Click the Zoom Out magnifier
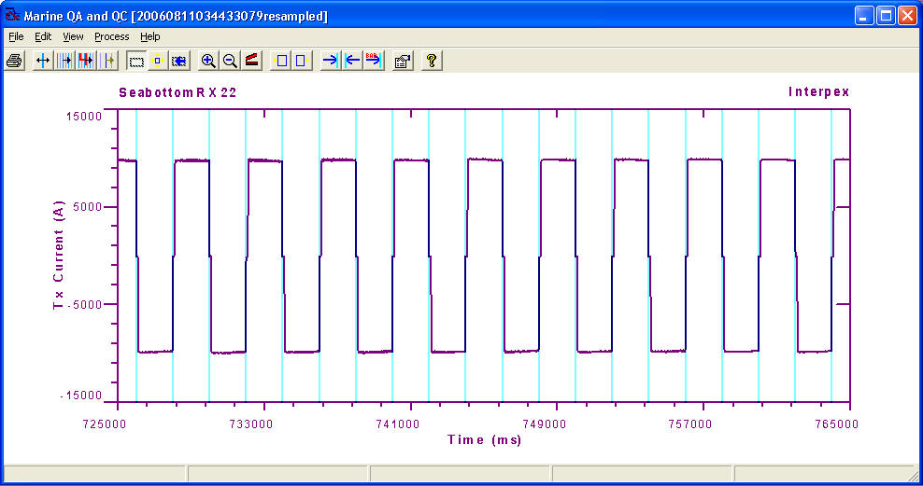The height and width of the screenshot is (486, 923). 230,61
